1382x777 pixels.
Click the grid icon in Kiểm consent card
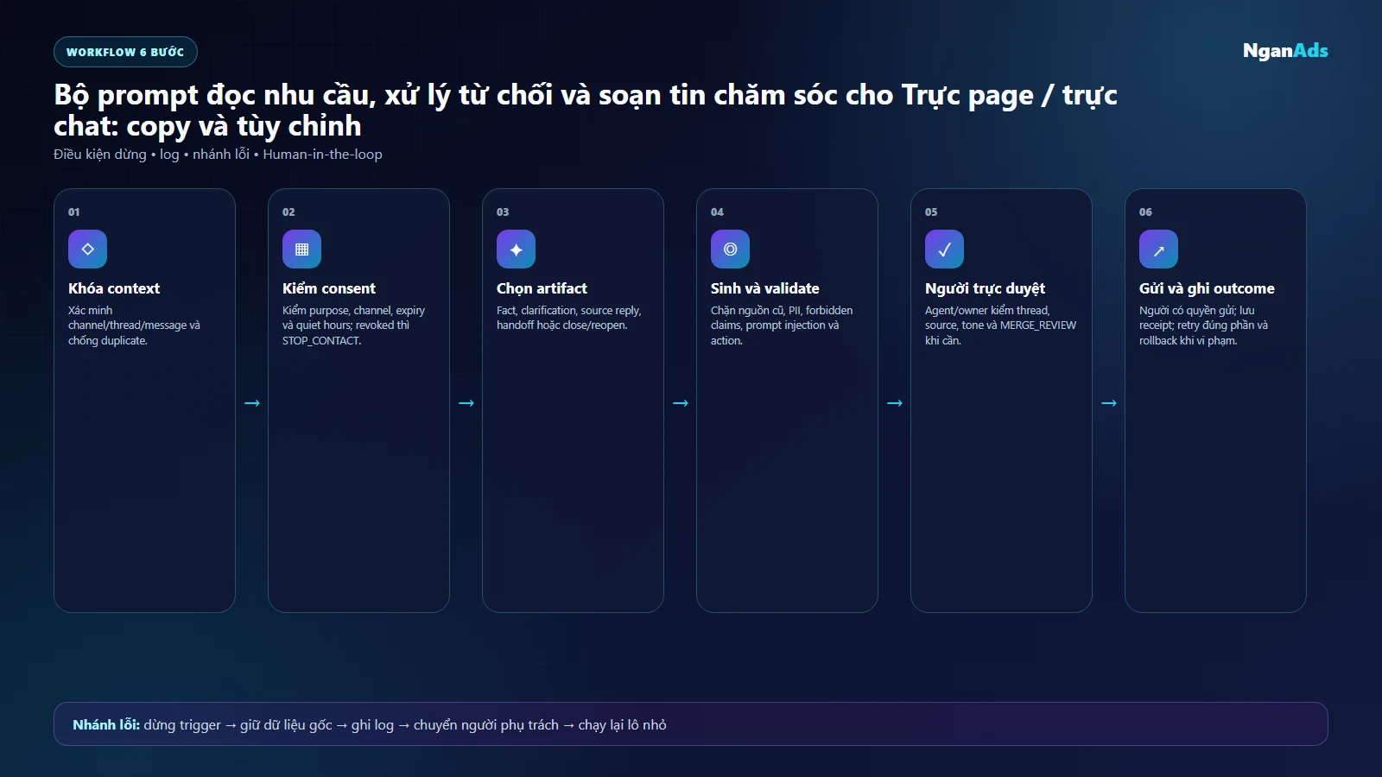301,250
